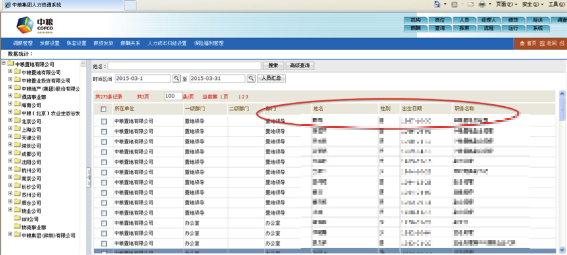567x255 pixels.
Task: Click the icon beside 返回
Action: coord(542,43)
